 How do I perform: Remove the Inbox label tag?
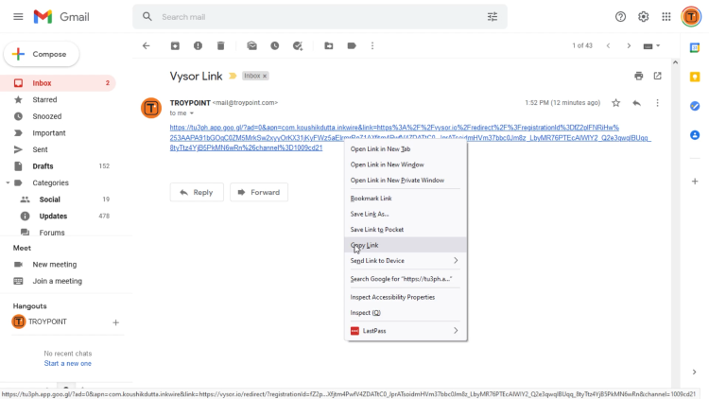point(265,76)
